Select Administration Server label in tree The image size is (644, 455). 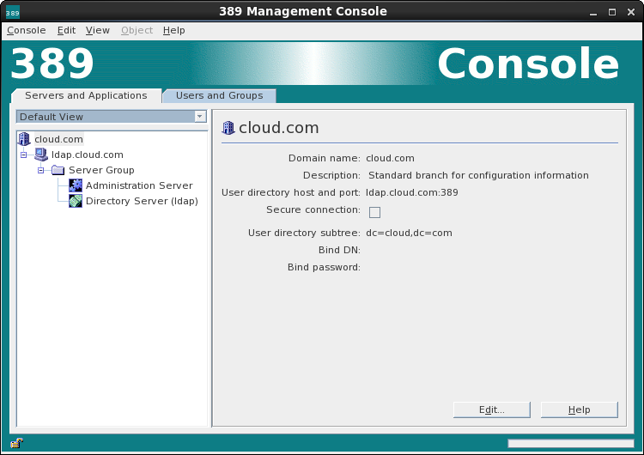(x=139, y=185)
